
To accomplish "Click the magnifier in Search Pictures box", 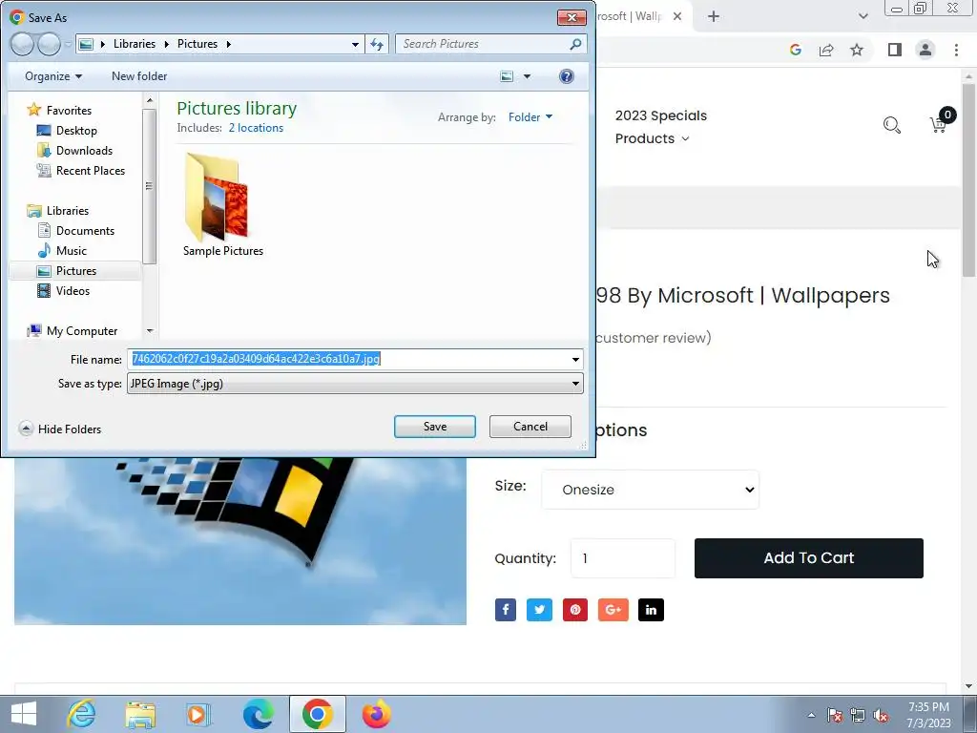I will tap(575, 44).
